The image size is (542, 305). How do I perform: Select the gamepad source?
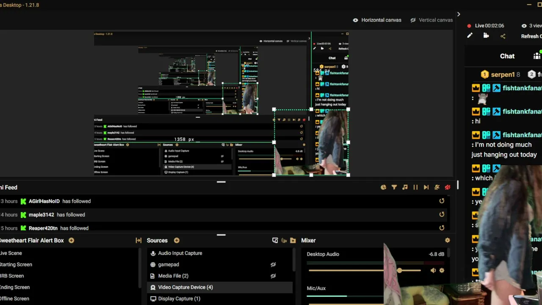(x=219, y=264)
